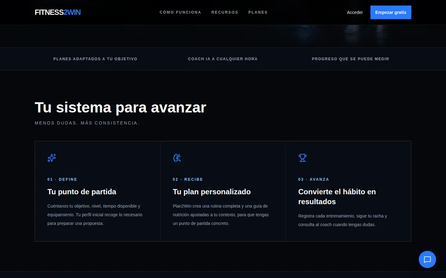Screen dimensions: 446x278
Task: Click 'Convierte el hábito en resultados' heading
Action: 337,197
